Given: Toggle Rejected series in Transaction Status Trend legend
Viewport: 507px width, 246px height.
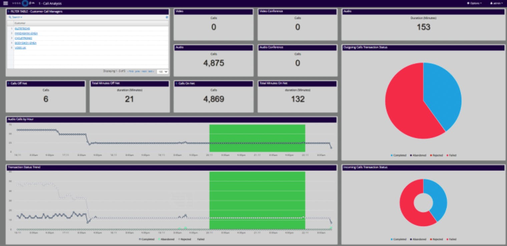Looking at the screenshot, I should pos(185,239).
